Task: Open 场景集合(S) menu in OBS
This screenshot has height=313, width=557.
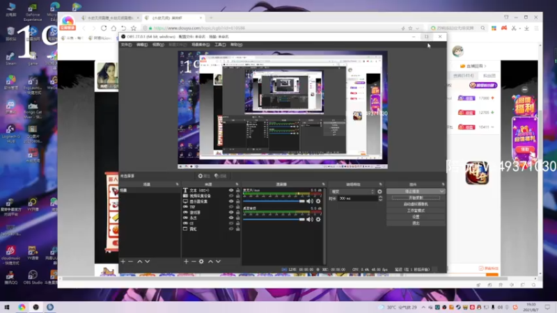Action: click(201, 45)
